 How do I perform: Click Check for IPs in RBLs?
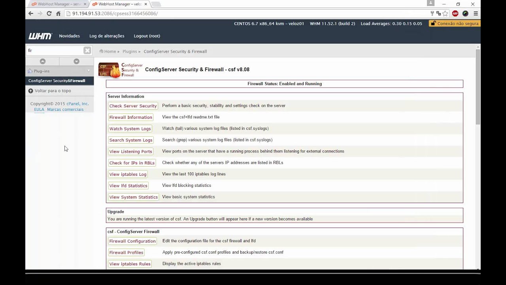[132, 163]
